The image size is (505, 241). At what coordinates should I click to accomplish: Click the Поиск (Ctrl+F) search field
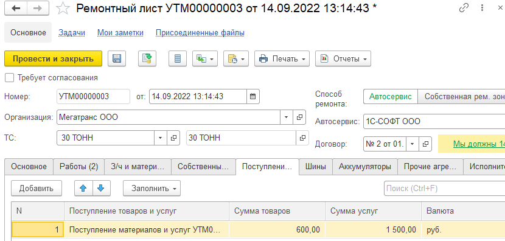[x=444, y=189]
